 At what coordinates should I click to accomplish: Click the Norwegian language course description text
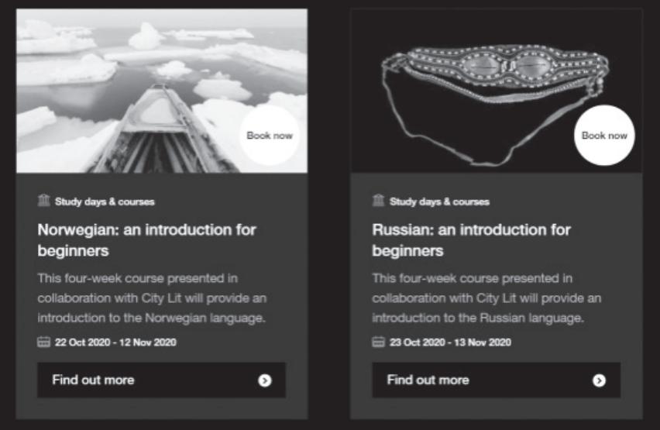click(153, 298)
